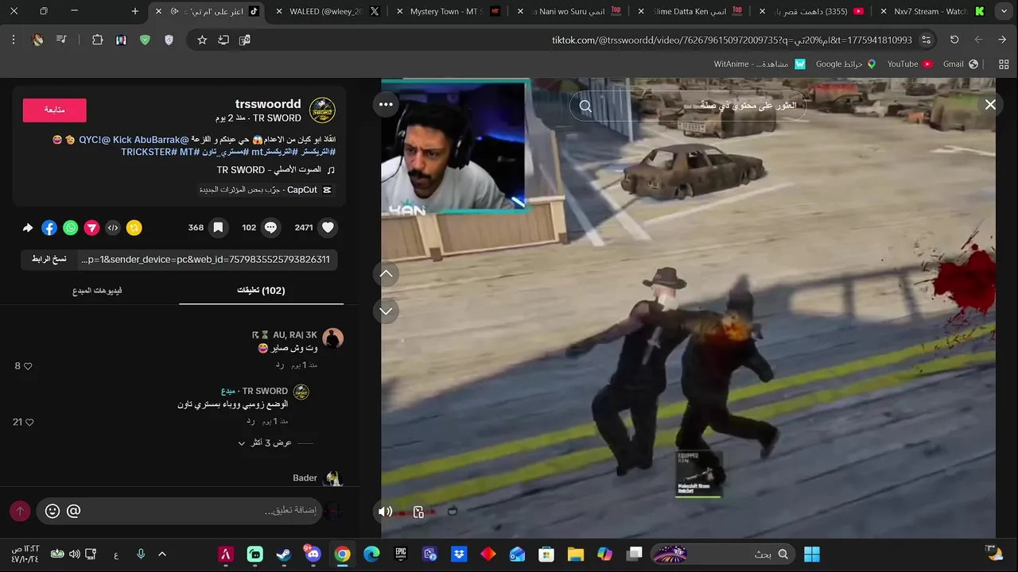The width and height of the screenshot is (1018, 572).
Task: Share video to WhatsApp
Action: pyautogui.click(x=71, y=228)
